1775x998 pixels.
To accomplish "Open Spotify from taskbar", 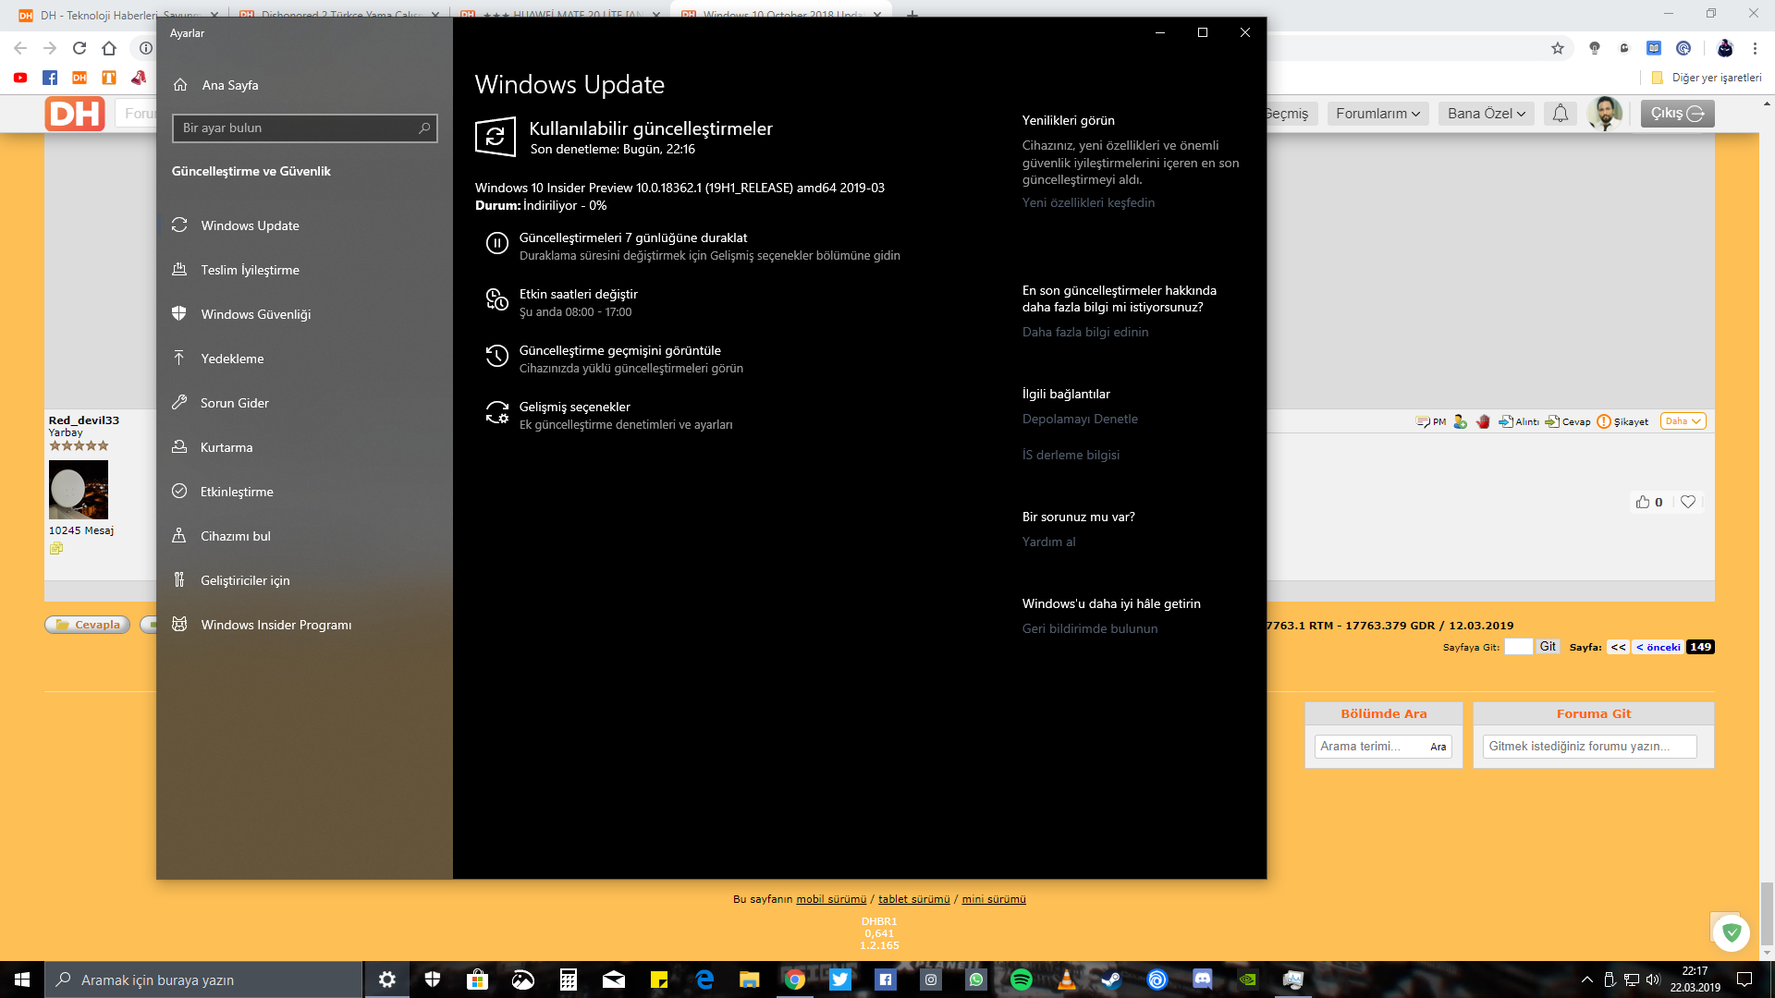I will 1021,980.
